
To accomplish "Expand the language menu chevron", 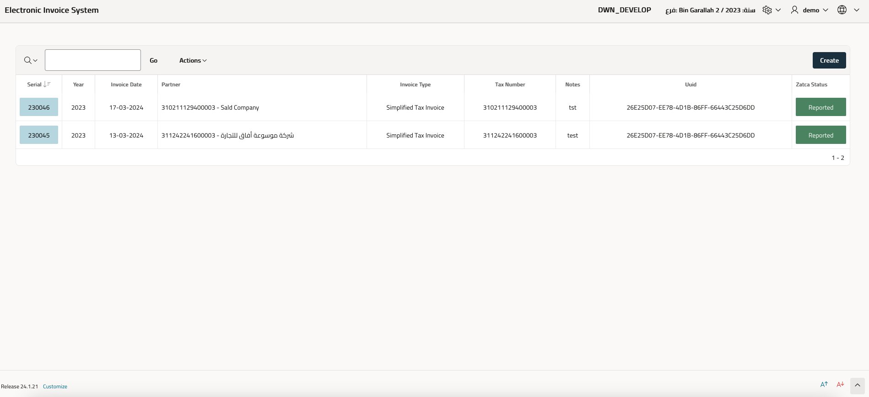I will click(857, 10).
